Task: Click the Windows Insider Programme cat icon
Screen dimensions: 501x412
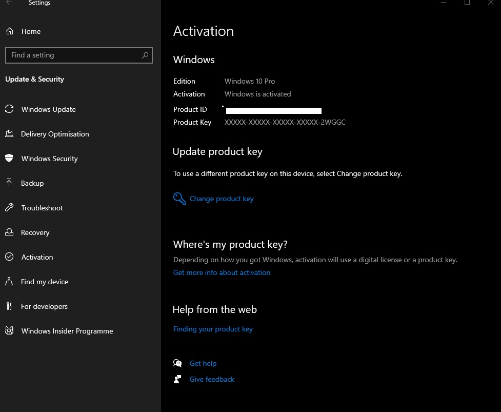Action: [9, 330]
